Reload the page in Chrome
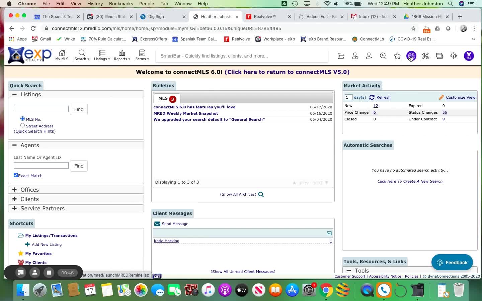482x301 pixels. (33, 28)
